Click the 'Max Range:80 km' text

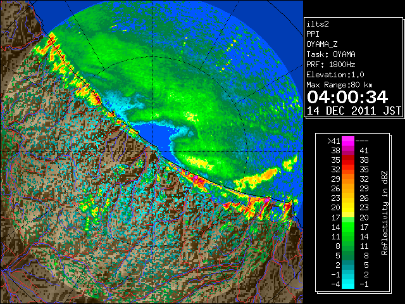point(340,85)
